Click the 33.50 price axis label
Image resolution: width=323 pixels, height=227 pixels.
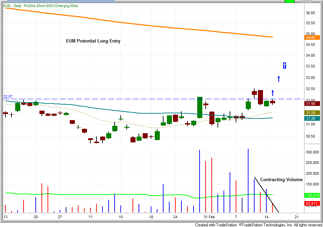(x=311, y=66)
